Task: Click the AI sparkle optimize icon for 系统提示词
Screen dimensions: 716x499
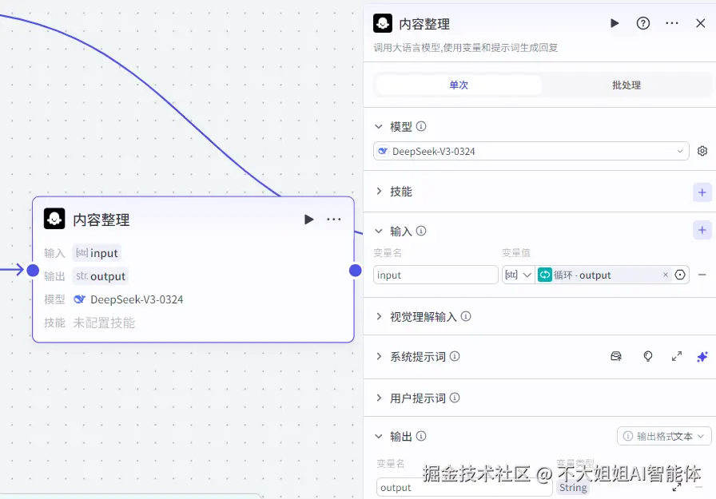Action: pos(702,357)
